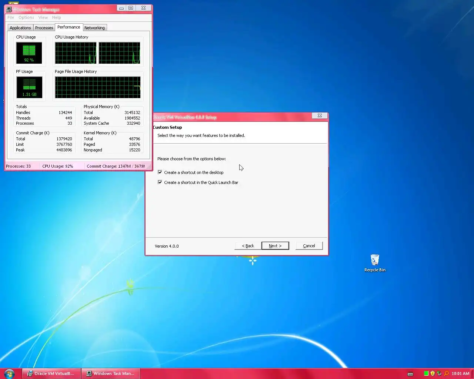Click the Task Manager title bar icon
The image size is (474, 379).
(9, 9)
